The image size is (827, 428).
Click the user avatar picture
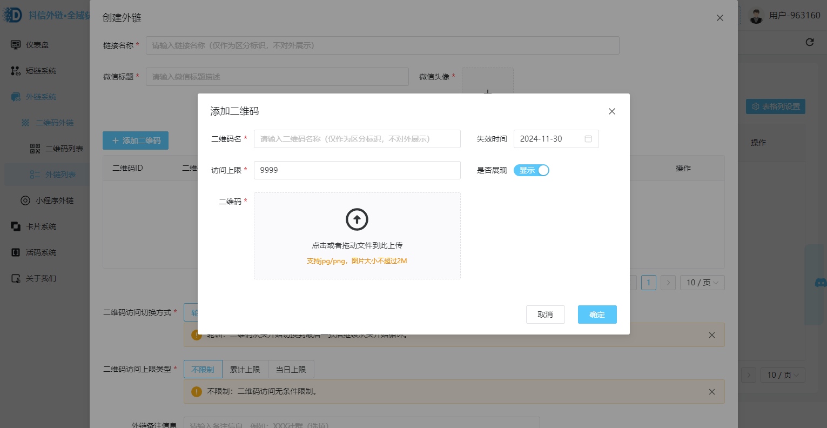coord(756,16)
